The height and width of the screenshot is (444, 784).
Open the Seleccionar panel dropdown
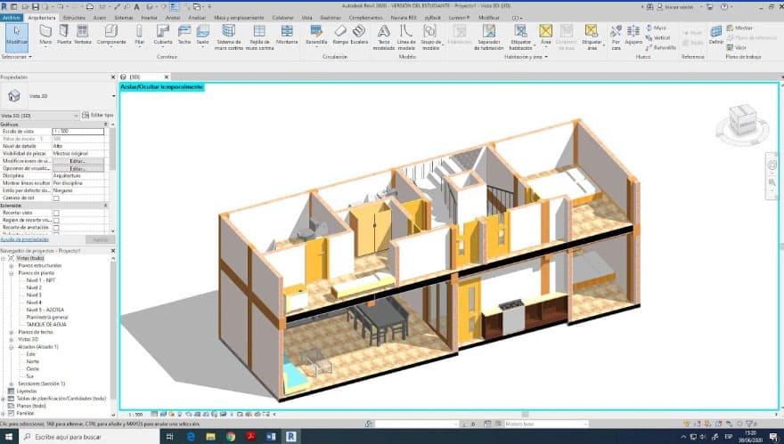point(17,56)
